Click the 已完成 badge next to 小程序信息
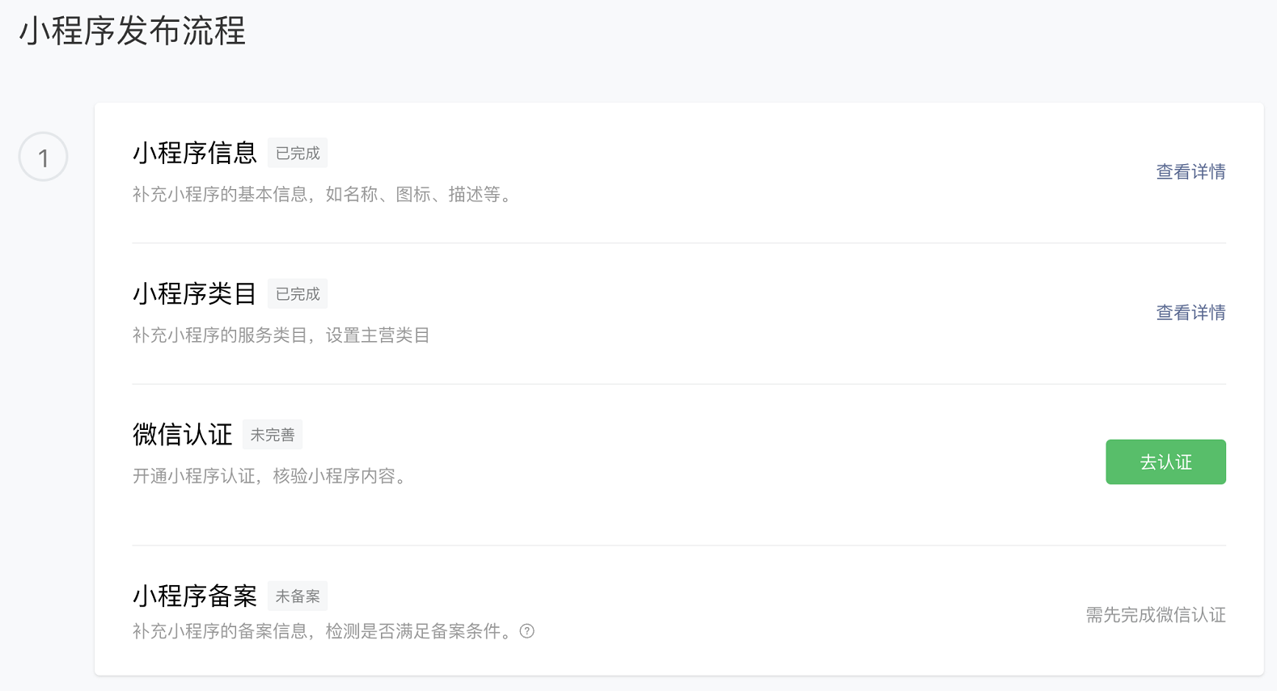The image size is (1277, 691). point(298,153)
